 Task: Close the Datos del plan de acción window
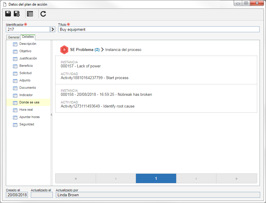[257, 3]
